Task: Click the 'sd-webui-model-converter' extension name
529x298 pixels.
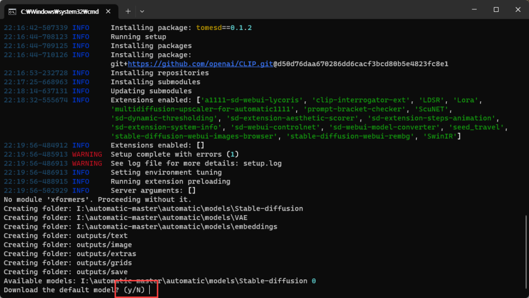Action: point(384,127)
